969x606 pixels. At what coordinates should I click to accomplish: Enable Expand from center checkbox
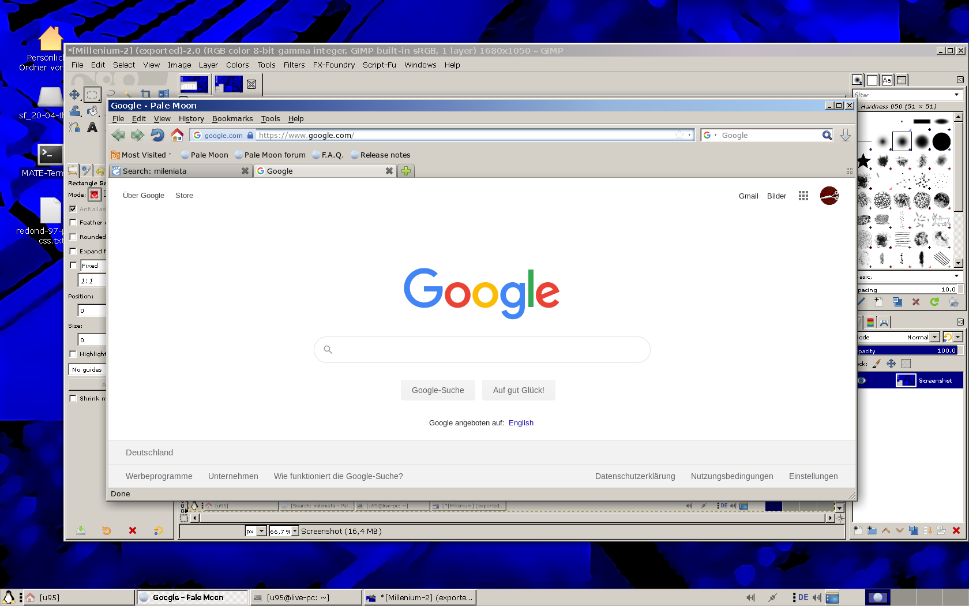(x=73, y=251)
